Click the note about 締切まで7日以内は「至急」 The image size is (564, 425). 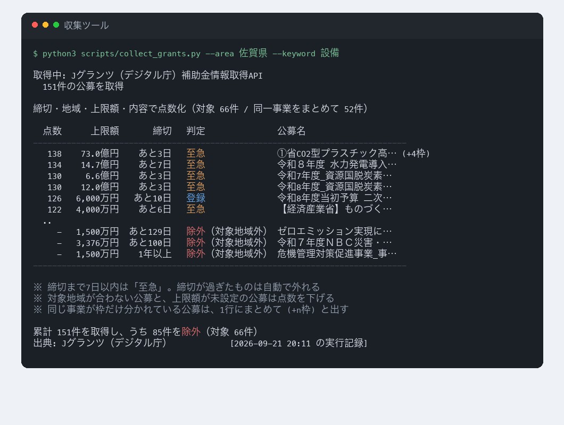(177, 287)
